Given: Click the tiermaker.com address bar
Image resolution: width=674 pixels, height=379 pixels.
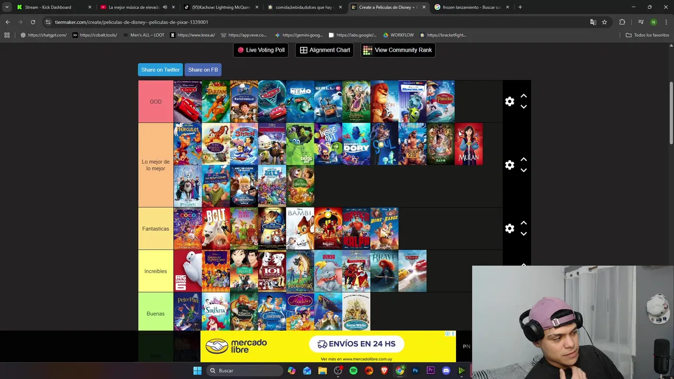Looking at the screenshot, I should [316, 22].
